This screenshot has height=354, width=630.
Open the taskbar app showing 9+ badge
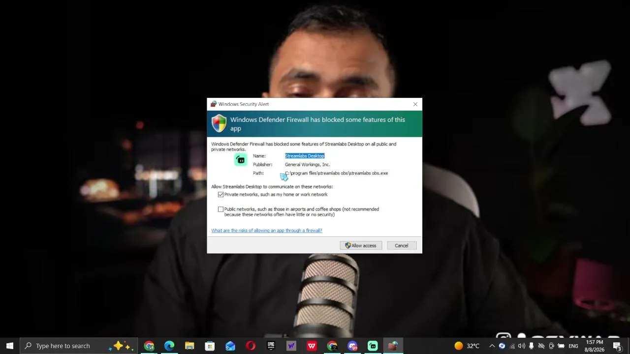click(352, 346)
